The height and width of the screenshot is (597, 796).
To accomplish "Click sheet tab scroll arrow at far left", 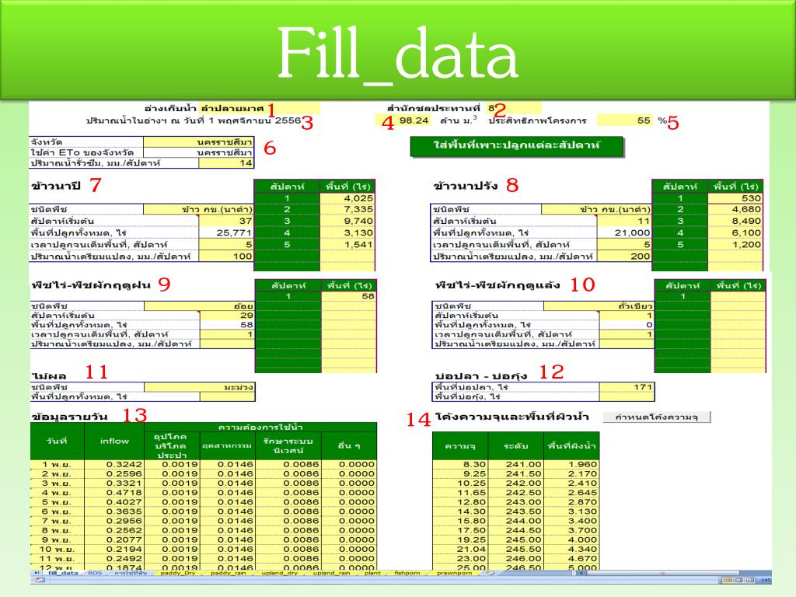I will (x=36, y=573).
